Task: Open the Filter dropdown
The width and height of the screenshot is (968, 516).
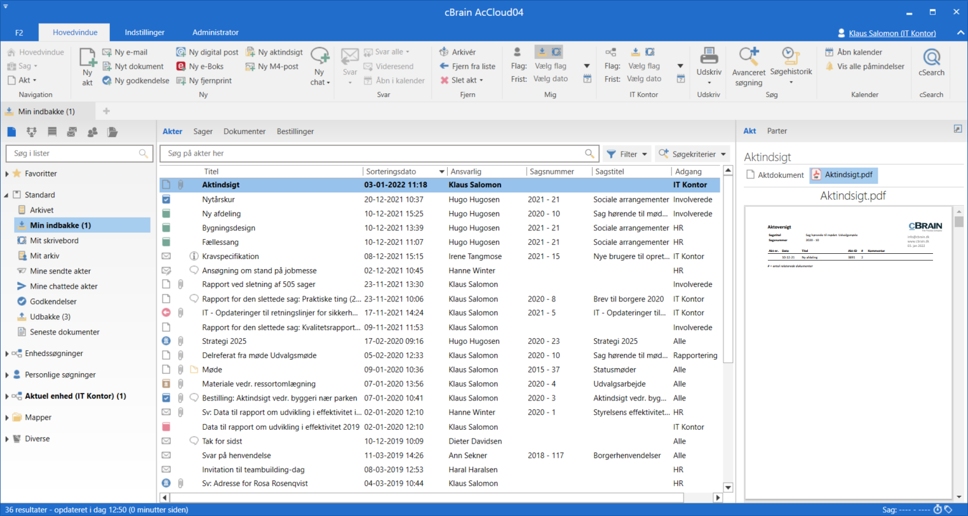Action: coord(626,154)
